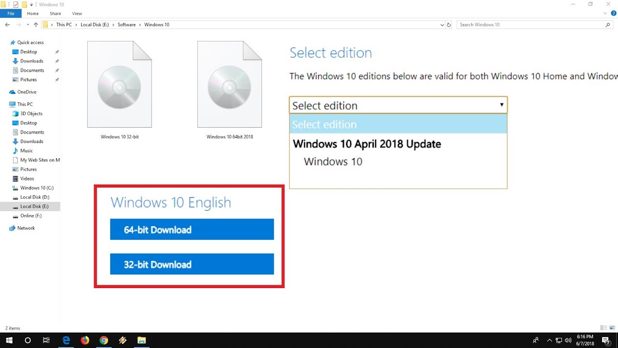The image size is (618, 348).
Task: Open the View ribbon tab
Action: [77, 14]
